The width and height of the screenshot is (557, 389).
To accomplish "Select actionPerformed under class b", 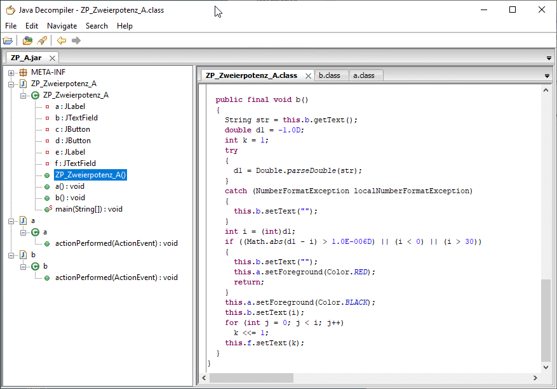I will coord(116,277).
